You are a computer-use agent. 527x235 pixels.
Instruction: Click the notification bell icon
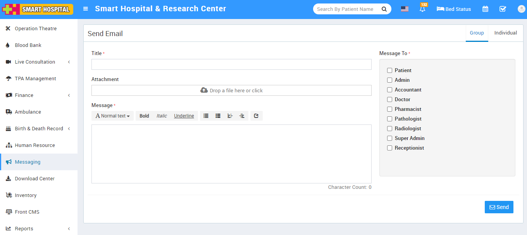click(x=422, y=9)
